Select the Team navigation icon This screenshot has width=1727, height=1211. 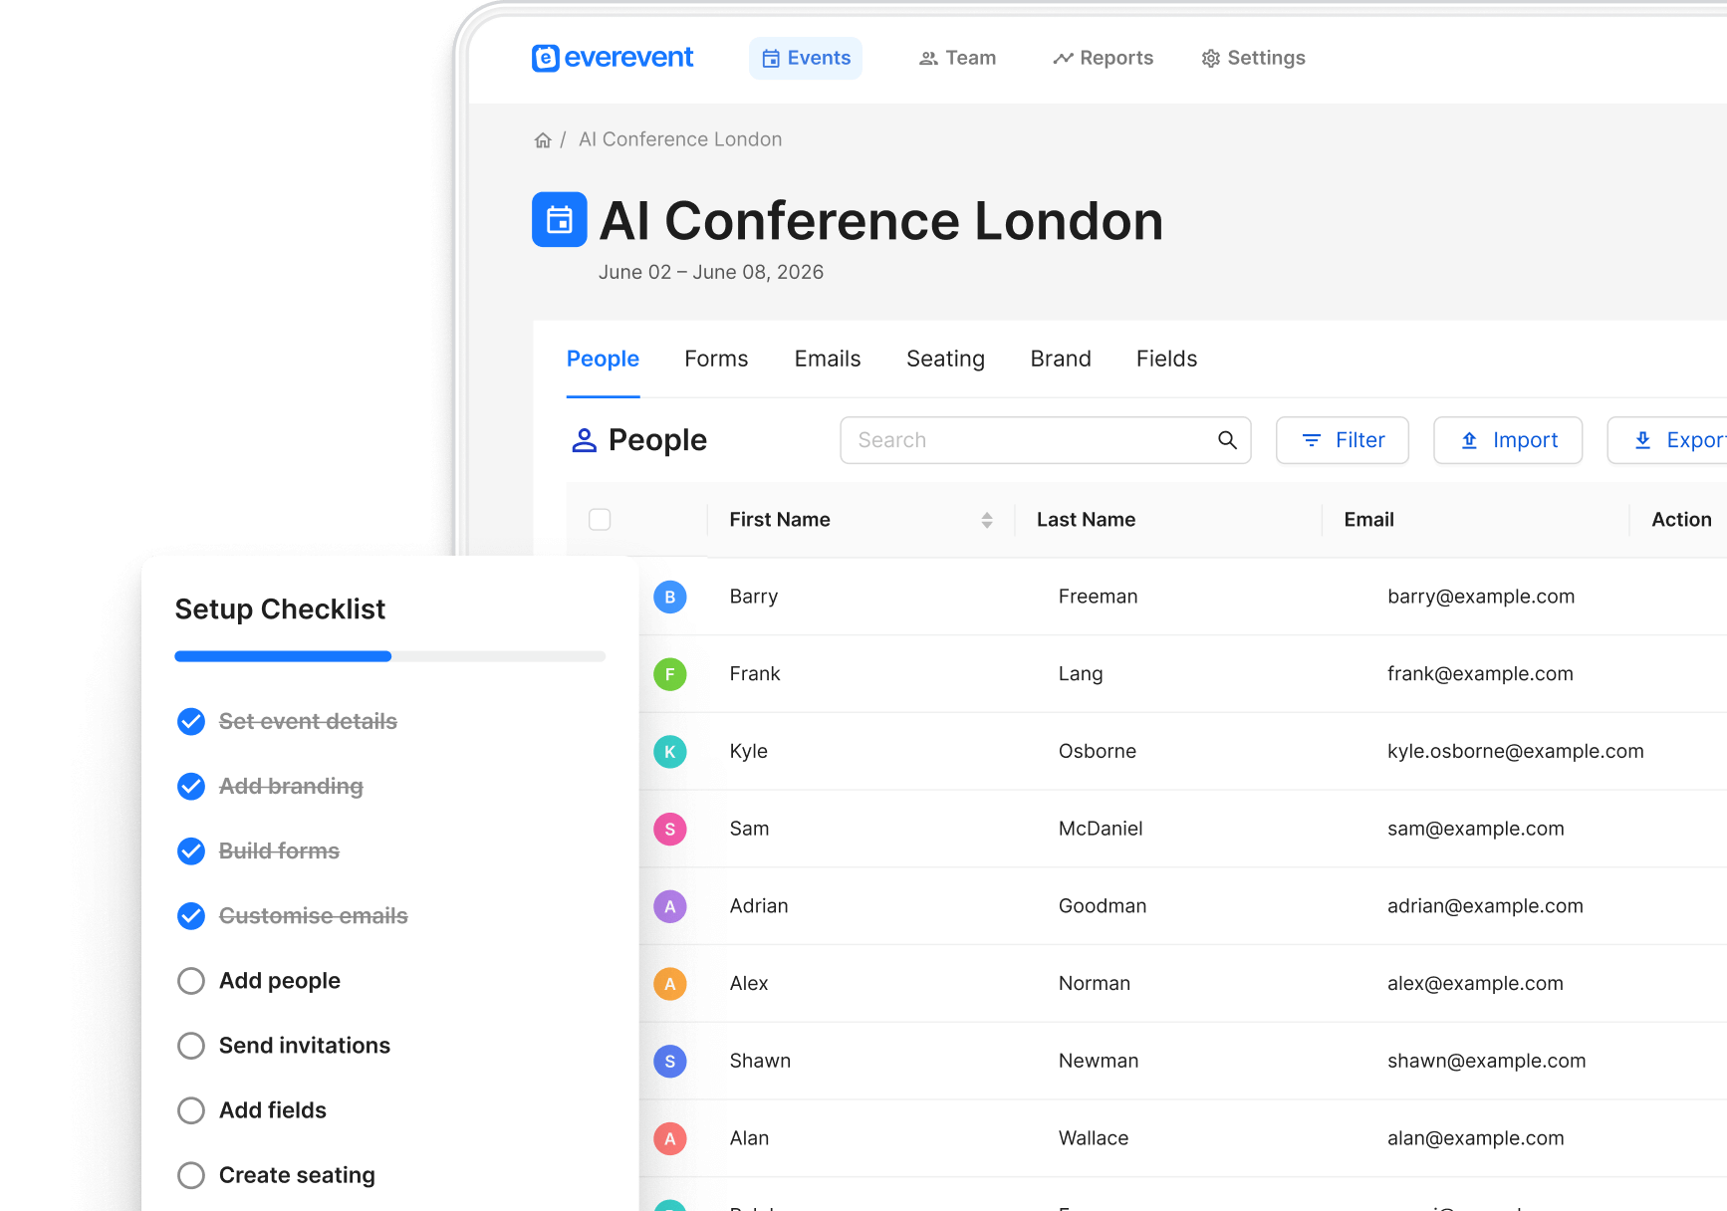point(927,58)
